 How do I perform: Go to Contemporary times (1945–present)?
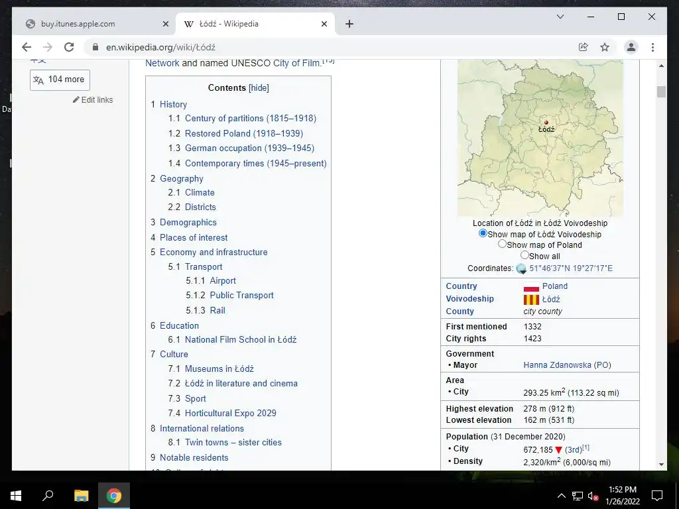click(255, 163)
